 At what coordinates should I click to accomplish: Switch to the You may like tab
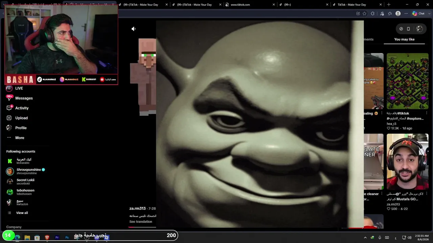[404, 39]
